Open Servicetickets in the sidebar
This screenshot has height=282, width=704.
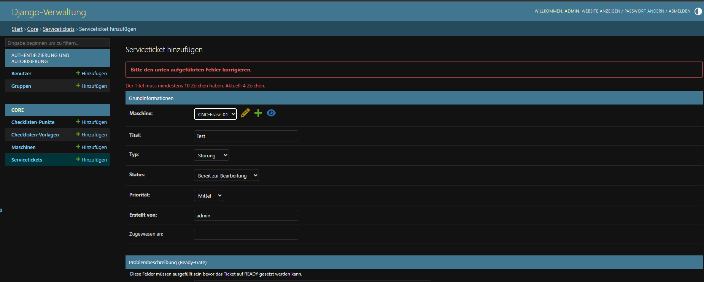click(27, 160)
